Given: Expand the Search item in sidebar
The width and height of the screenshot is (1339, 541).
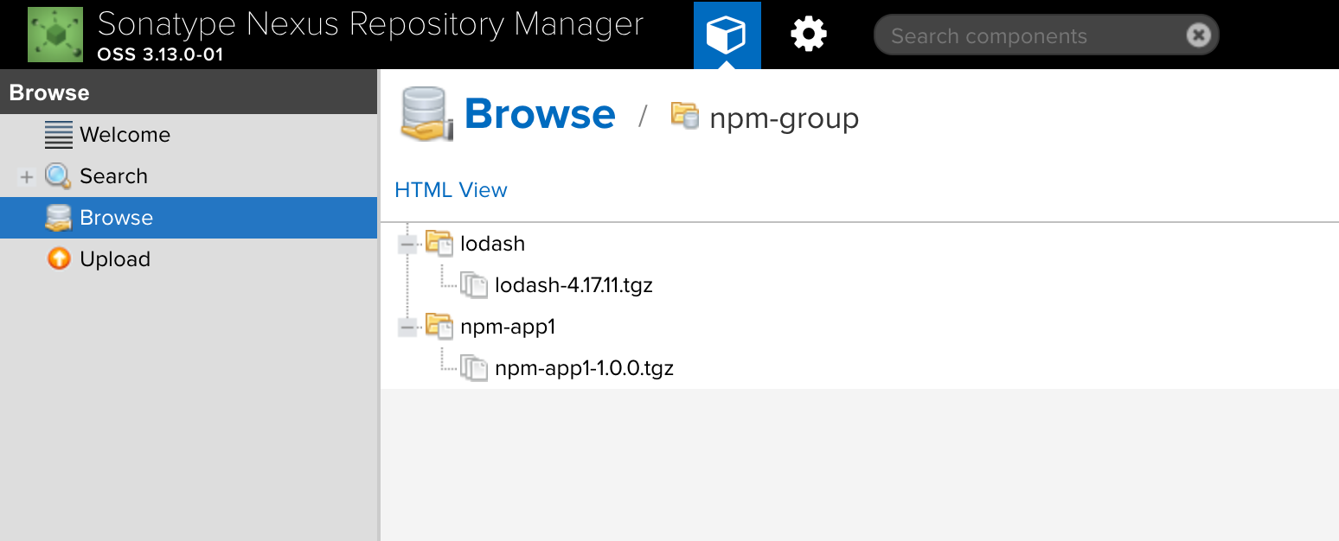Looking at the screenshot, I should click(x=27, y=177).
